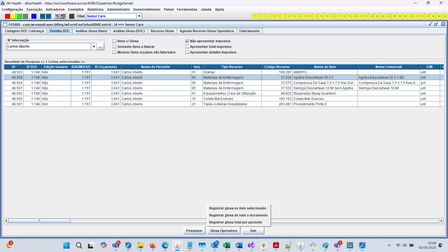The image size is (448, 252).
Task: Uncheck 'Não apresentar impostos'
Action: tap(187, 41)
